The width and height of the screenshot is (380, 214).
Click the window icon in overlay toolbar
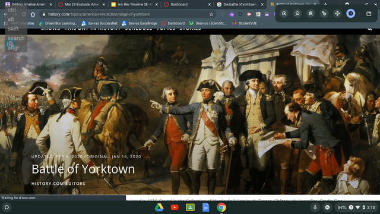tap(369, 14)
